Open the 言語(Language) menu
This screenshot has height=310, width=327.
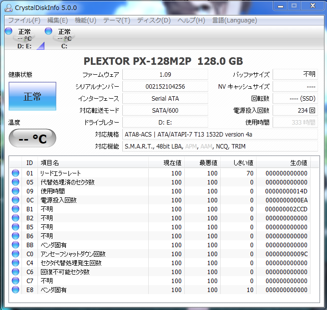[x=235, y=20]
